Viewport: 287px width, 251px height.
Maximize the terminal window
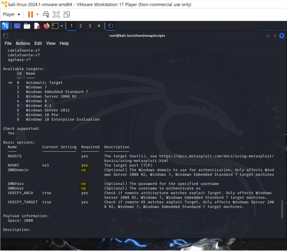[x=275, y=36]
